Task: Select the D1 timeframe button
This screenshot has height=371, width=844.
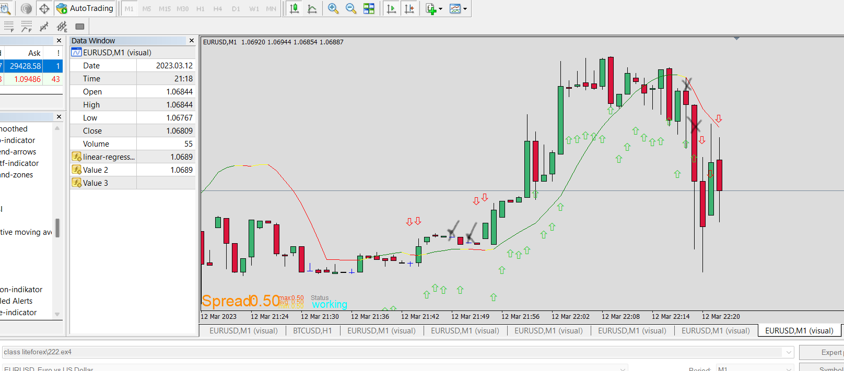Action: 236,9
